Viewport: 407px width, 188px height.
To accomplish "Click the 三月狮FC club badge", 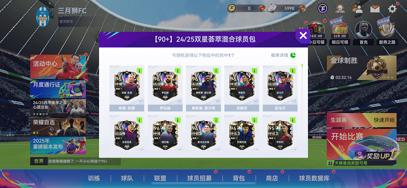I will tap(43, 17).
